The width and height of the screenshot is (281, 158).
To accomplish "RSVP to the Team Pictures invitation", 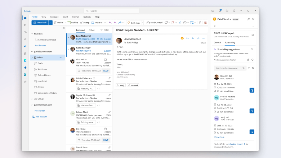I will [106, 71].
